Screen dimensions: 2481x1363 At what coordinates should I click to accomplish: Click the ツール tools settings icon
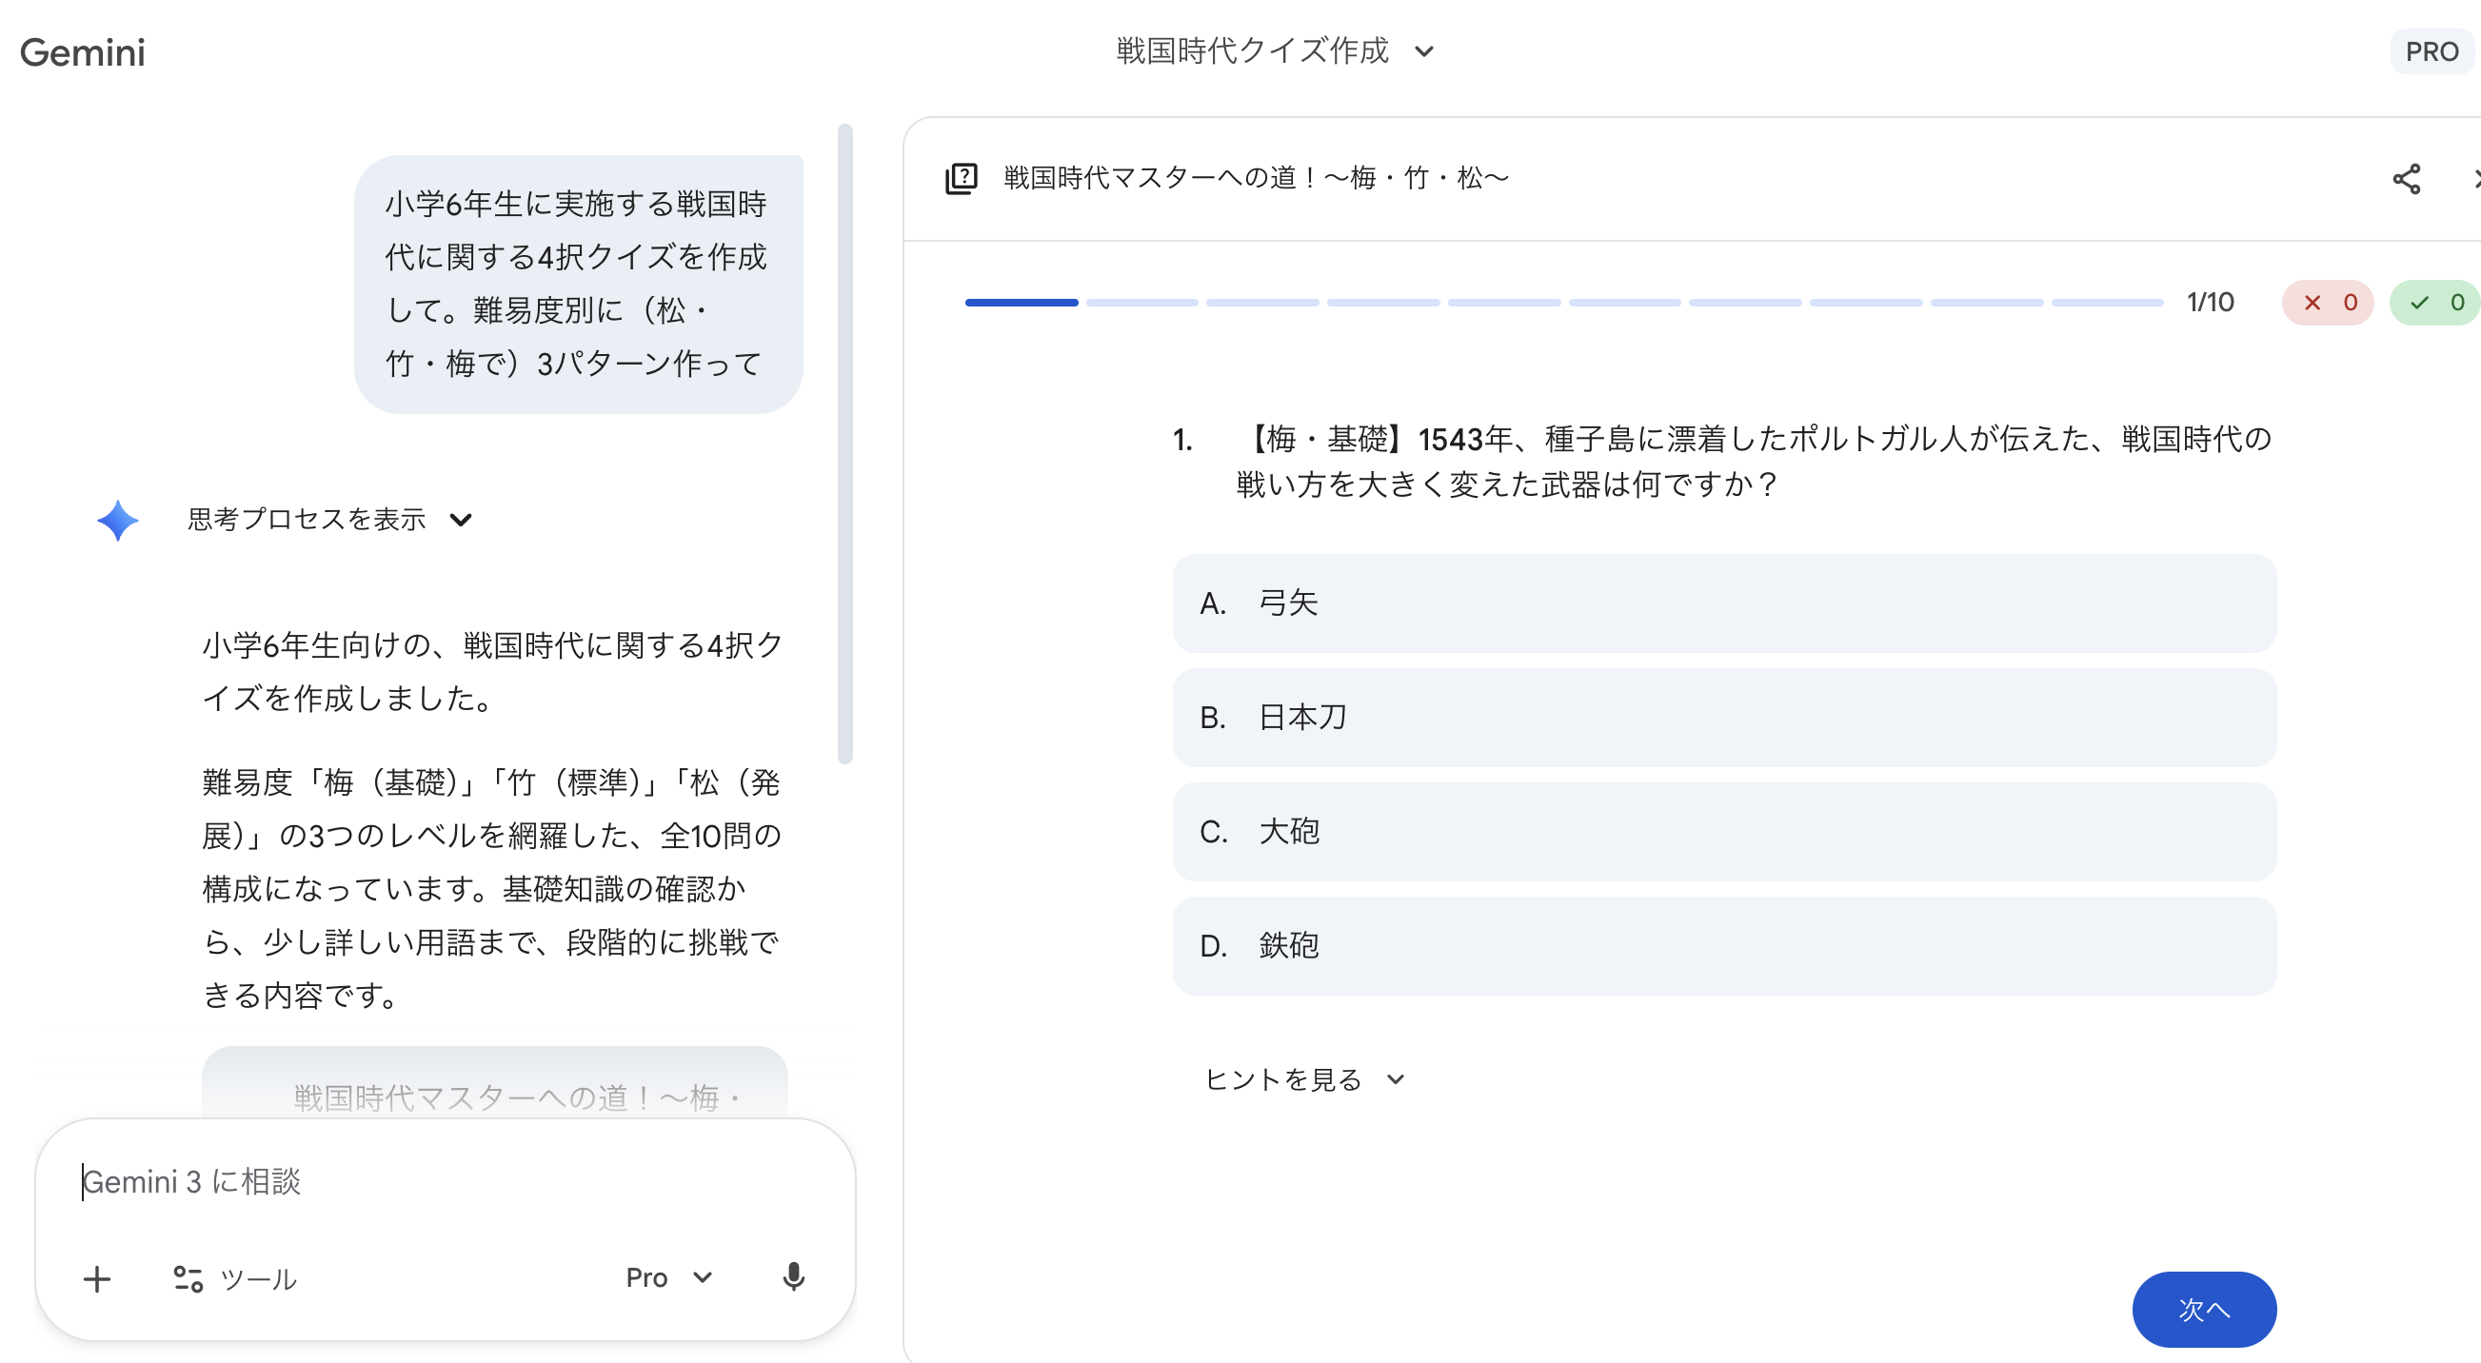point(189,1278)
